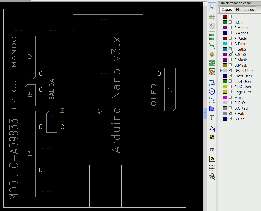
Task: Choose the add dimension tool
Action: pyautogui.click(x=212, y=128)
